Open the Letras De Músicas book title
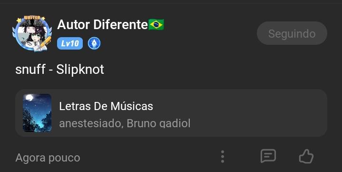 pyautogui.click(x=106, y=106)
